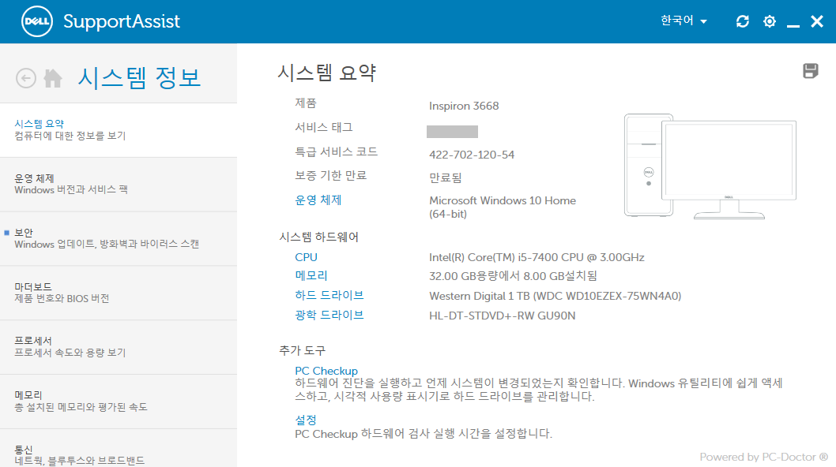Open the PC Checkup tool link
The height and width of the screenshot is (467, 836).
326,371
